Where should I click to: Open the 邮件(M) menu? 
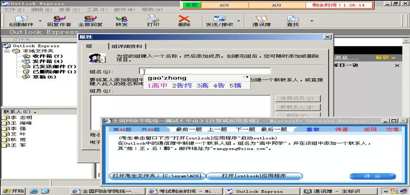pos(124,10)
